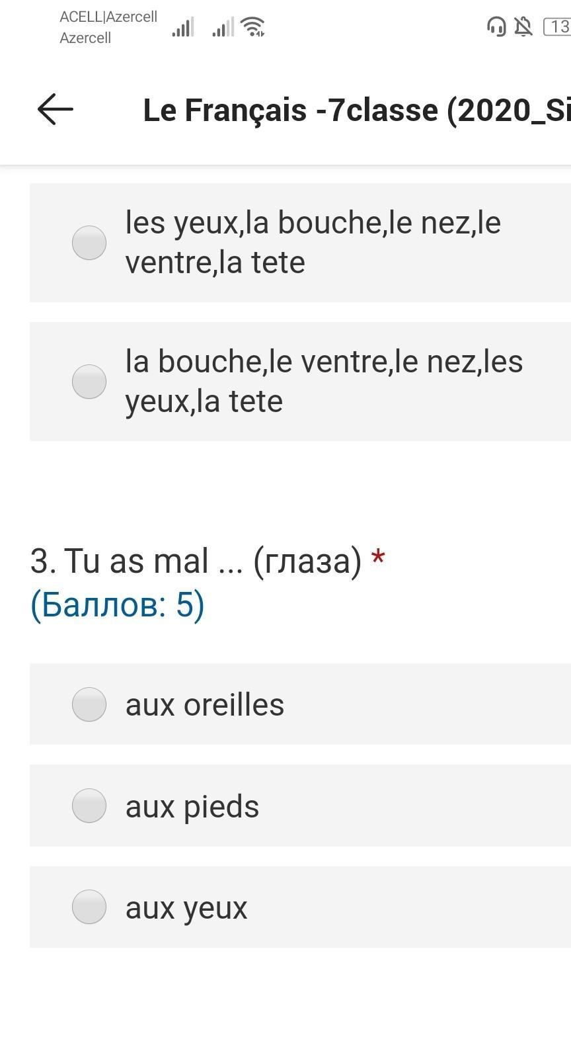Screen dimensions: 571x1043
Task: Tap the first cellular signal bars icon
Action: pyautogui.click(x=183, y=28)
